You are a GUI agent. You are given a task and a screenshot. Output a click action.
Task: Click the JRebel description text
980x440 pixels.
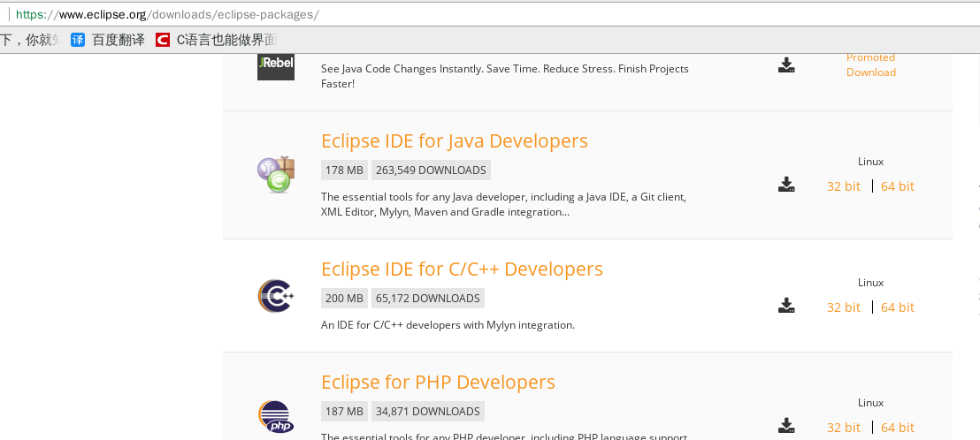point(505,76)
